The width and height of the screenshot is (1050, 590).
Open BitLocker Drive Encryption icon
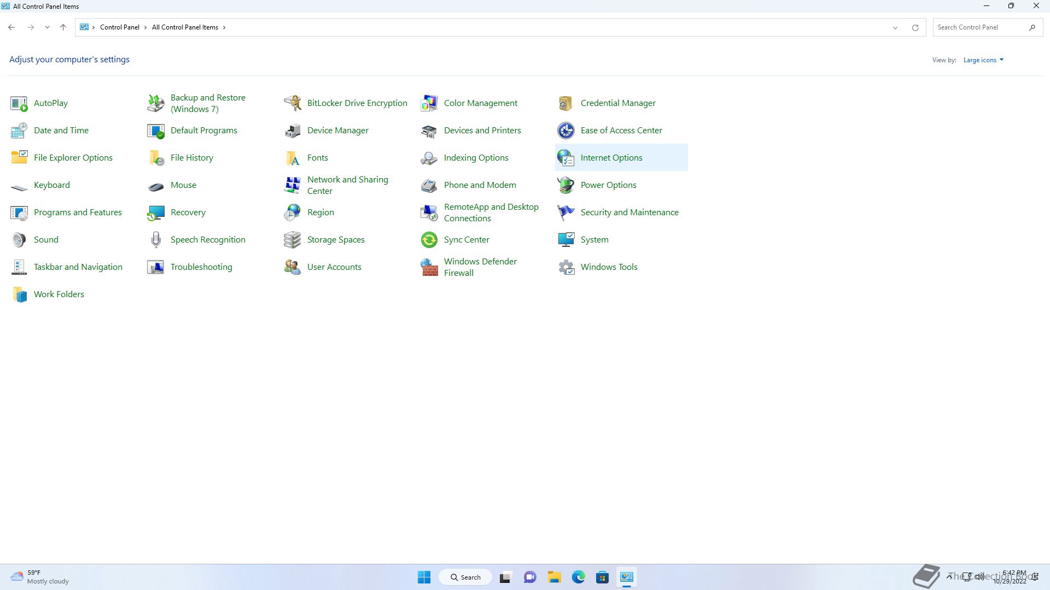[x=293, y=103]
